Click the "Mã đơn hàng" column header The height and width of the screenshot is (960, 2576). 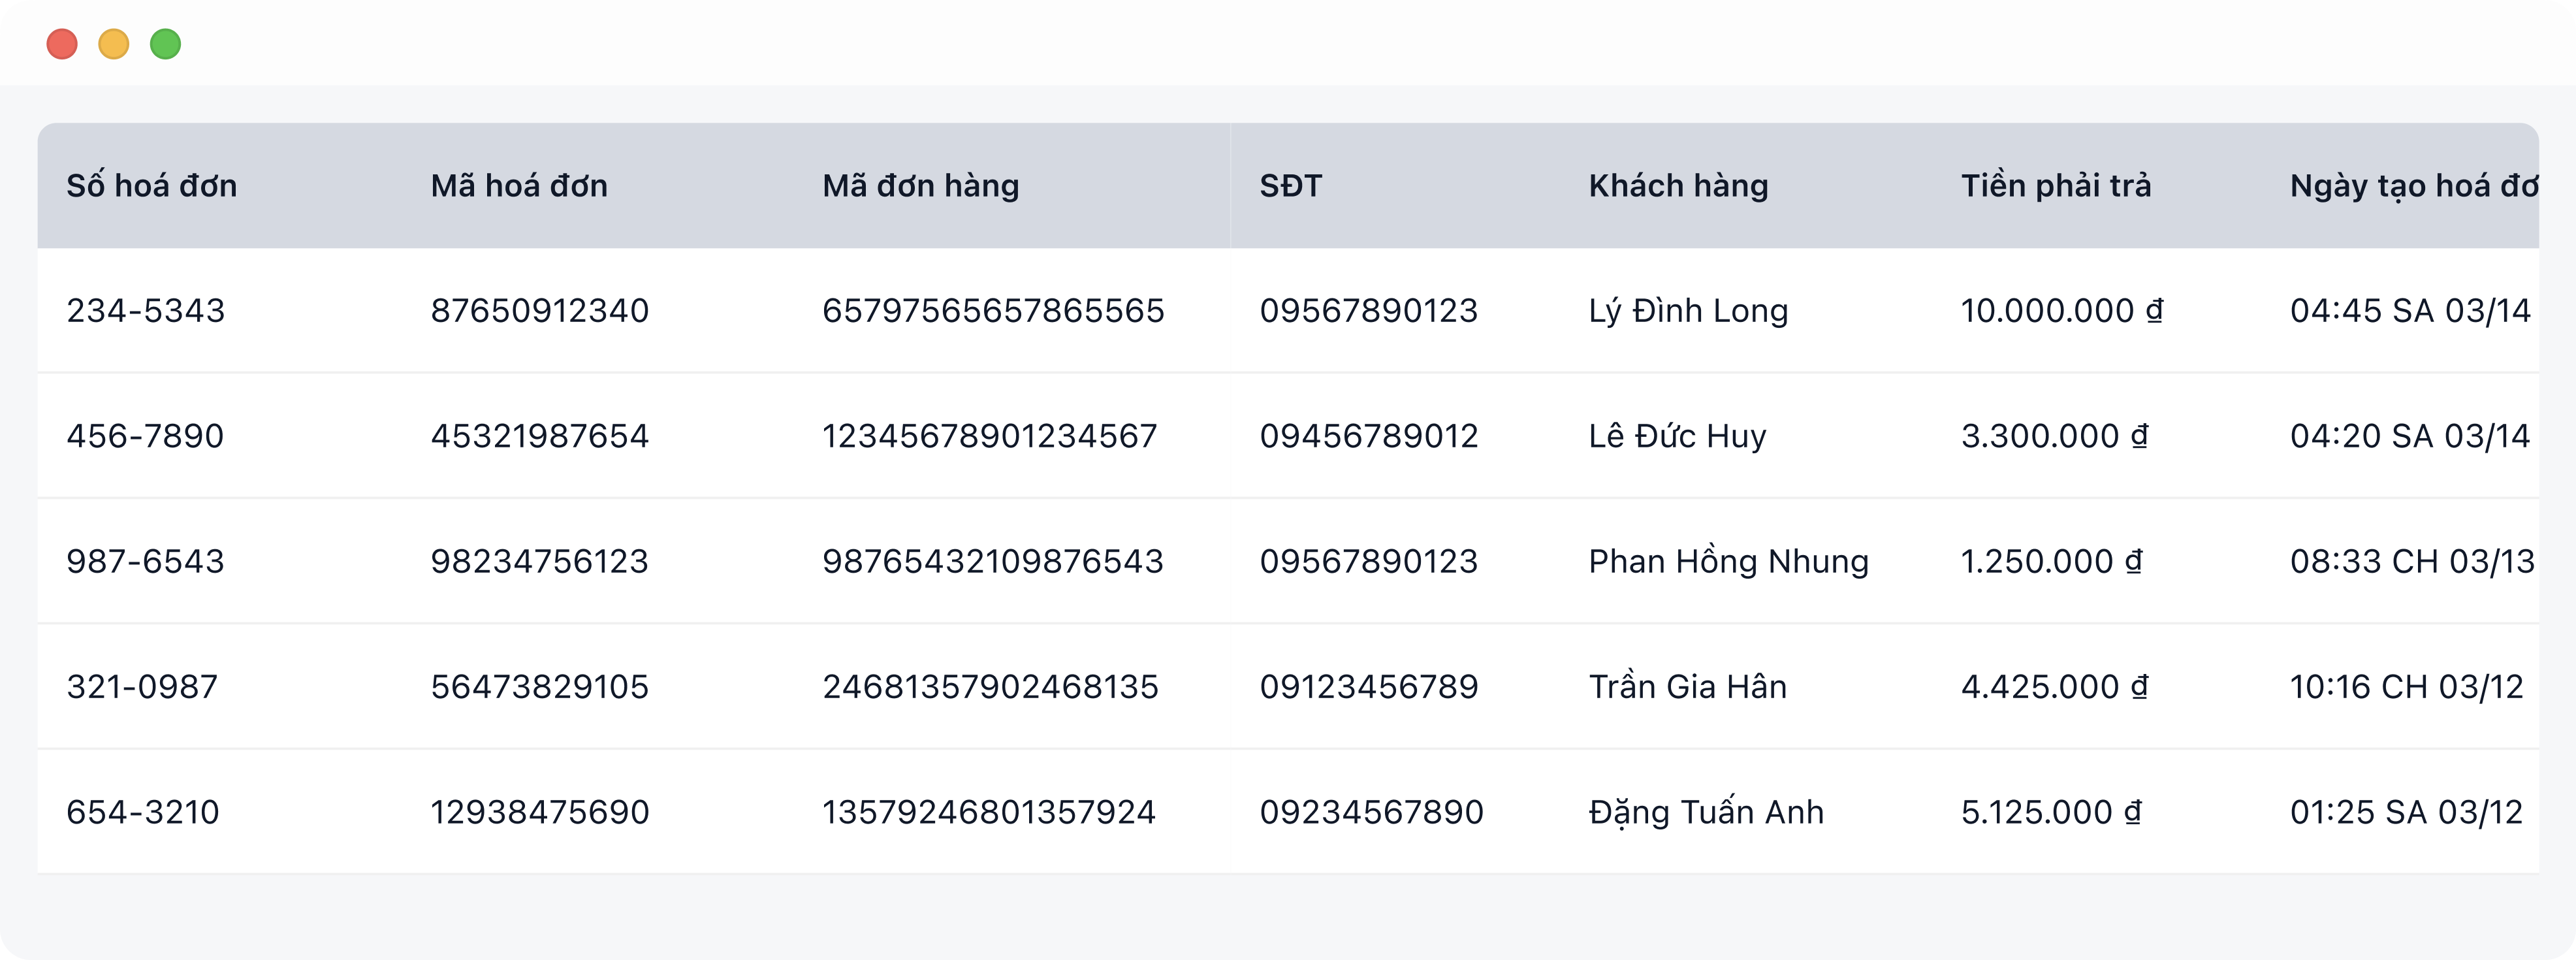point(920,186)
